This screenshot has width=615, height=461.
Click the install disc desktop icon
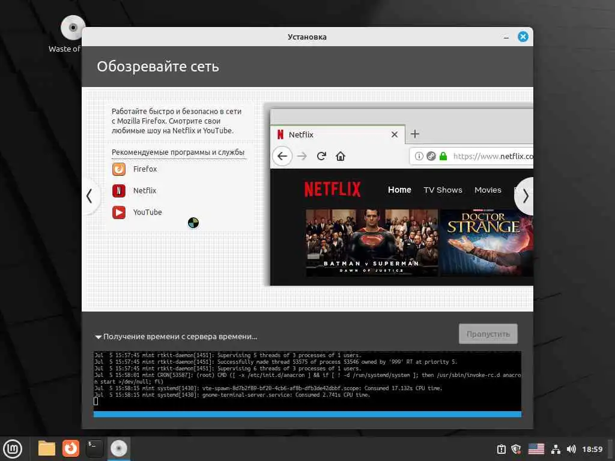(73, 28)
